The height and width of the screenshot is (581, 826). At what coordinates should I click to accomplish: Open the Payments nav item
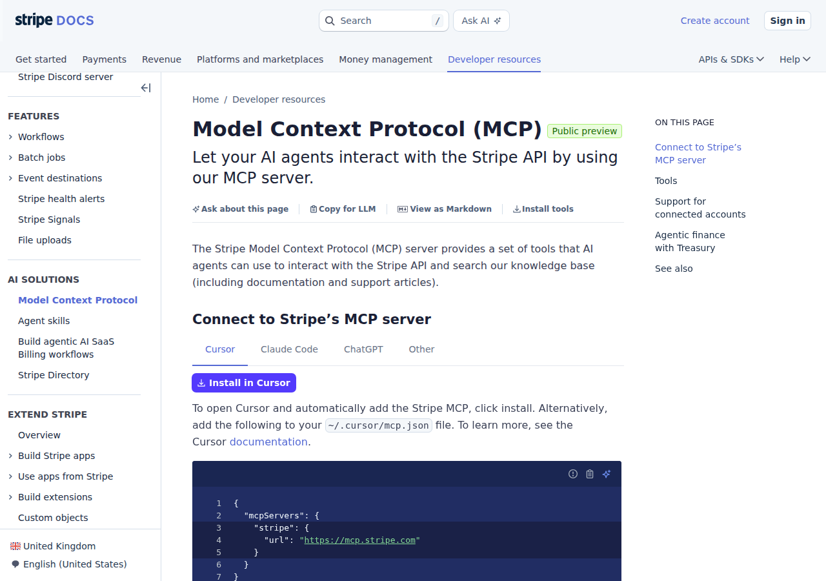(105, 59)
